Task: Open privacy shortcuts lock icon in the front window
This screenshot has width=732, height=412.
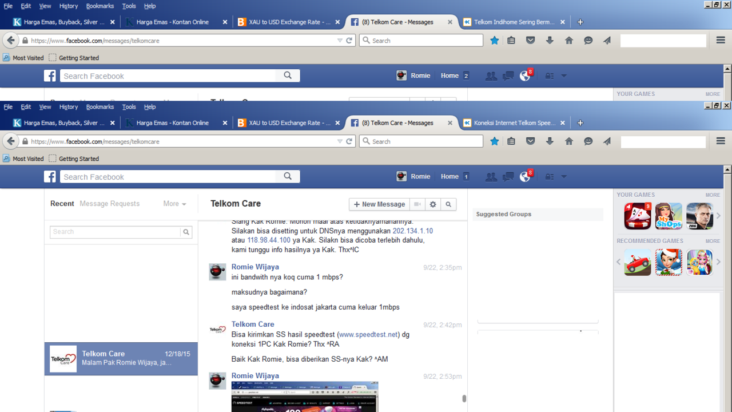Action: [x=550, y=177]
